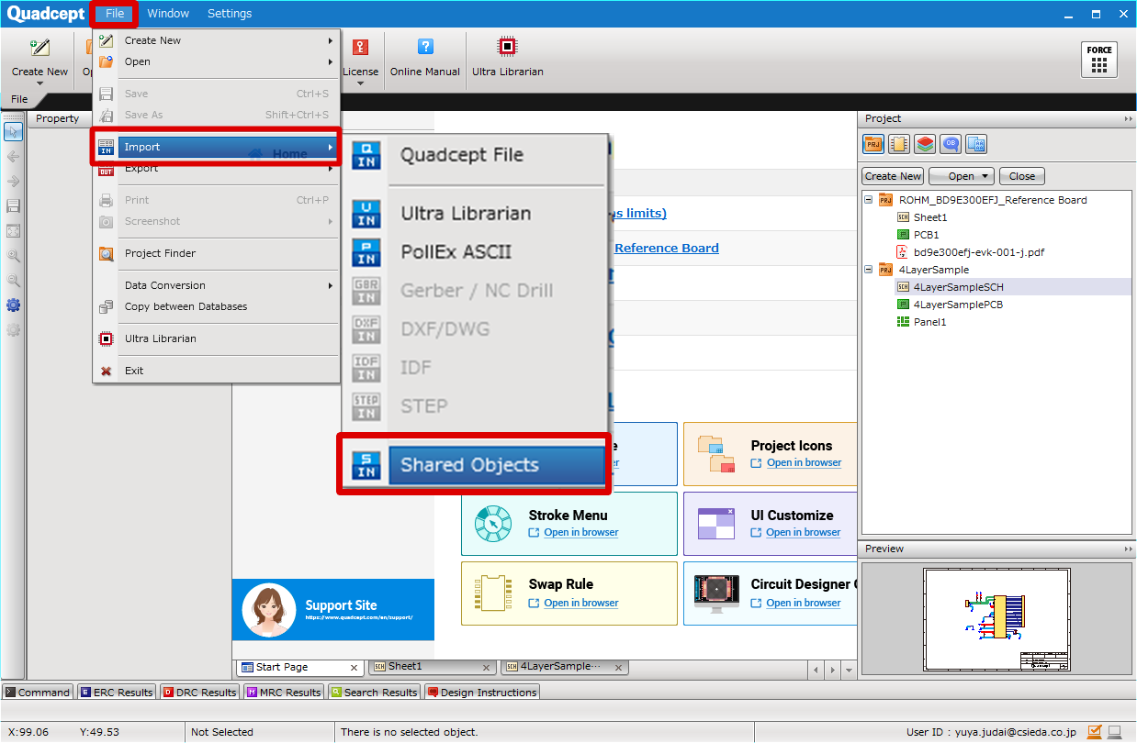This screenshot has width=1137, height=743.
Task: Click the blue gear icon in left sidebar
Action: click(13, 305)
